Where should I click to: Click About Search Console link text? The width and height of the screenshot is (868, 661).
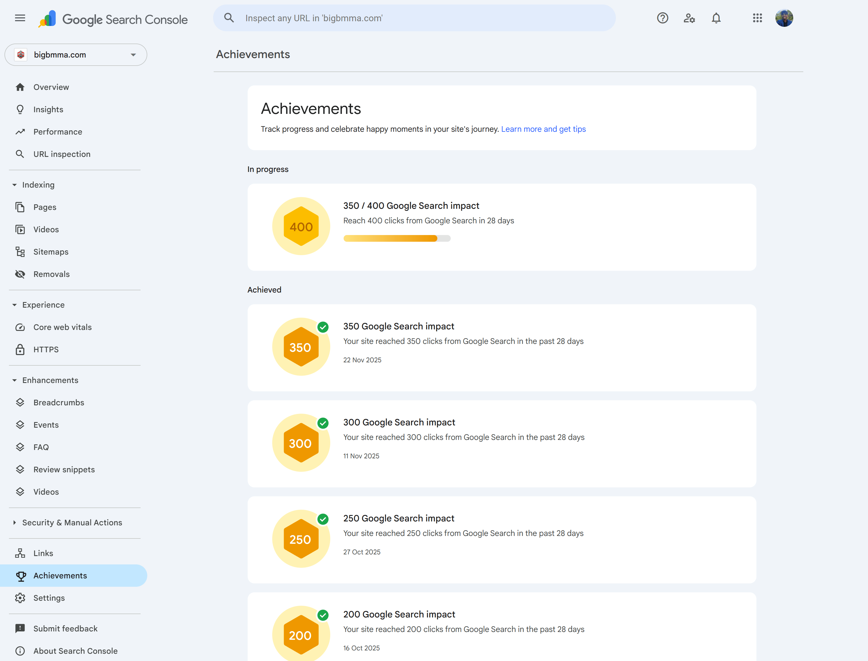[76, 651]
